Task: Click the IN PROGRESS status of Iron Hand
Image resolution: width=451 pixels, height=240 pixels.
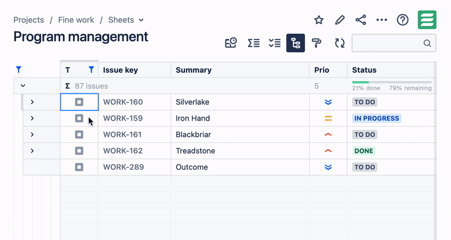Action: click(377, 118)
